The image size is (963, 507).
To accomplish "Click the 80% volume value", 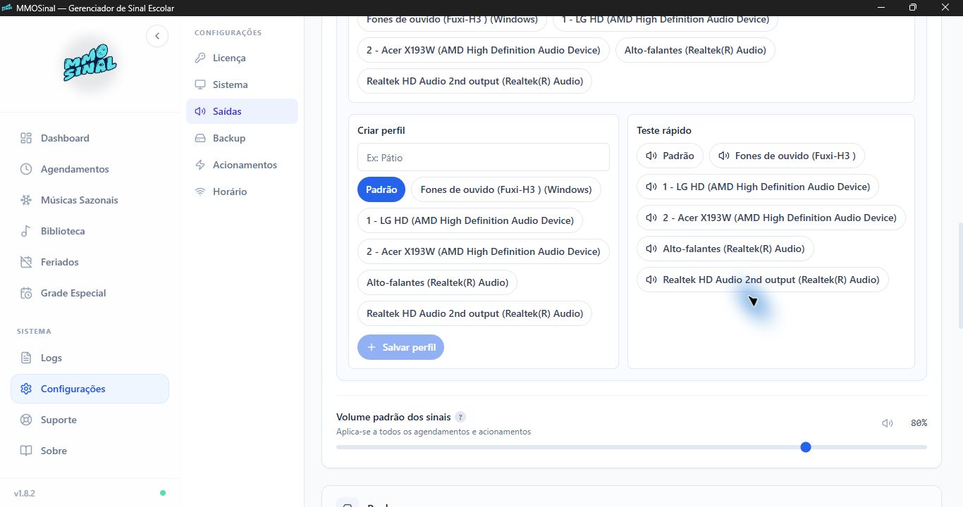I will [919, 423].
